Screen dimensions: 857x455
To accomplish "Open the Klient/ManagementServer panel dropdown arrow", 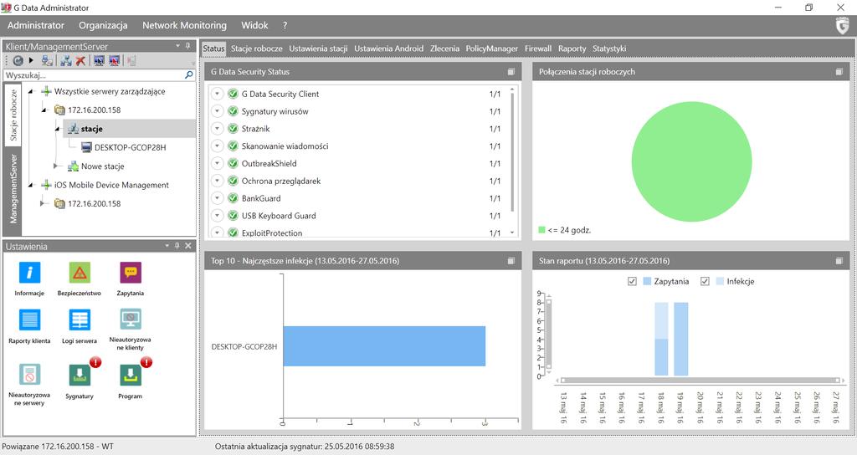I will click(177, 46).
